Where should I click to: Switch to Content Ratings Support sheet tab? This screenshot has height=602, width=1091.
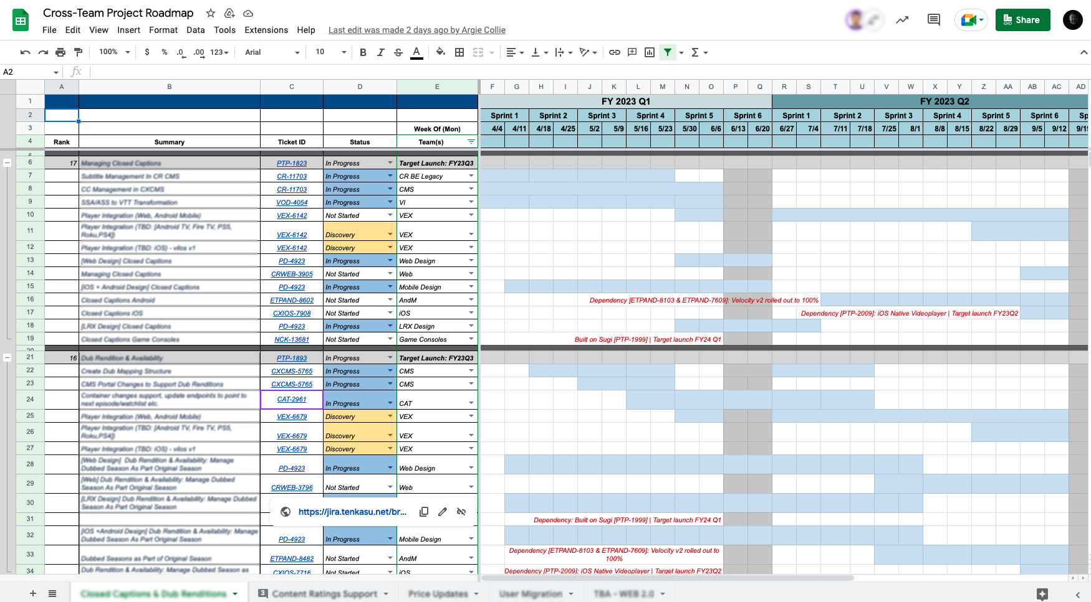tap(324, 594)
